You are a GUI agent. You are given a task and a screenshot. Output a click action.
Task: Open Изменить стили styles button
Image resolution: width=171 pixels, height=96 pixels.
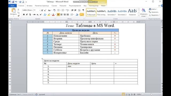[x=143, y=13]
